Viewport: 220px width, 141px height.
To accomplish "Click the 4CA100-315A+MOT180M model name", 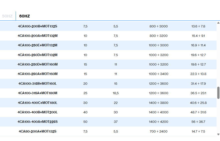I will click(x=38, y=93).
